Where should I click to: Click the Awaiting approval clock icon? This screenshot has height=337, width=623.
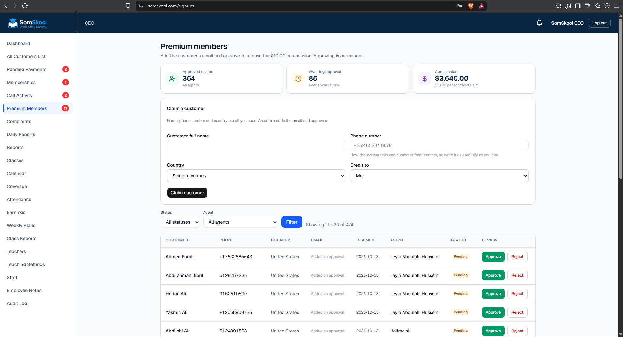(x=298, y=79)
